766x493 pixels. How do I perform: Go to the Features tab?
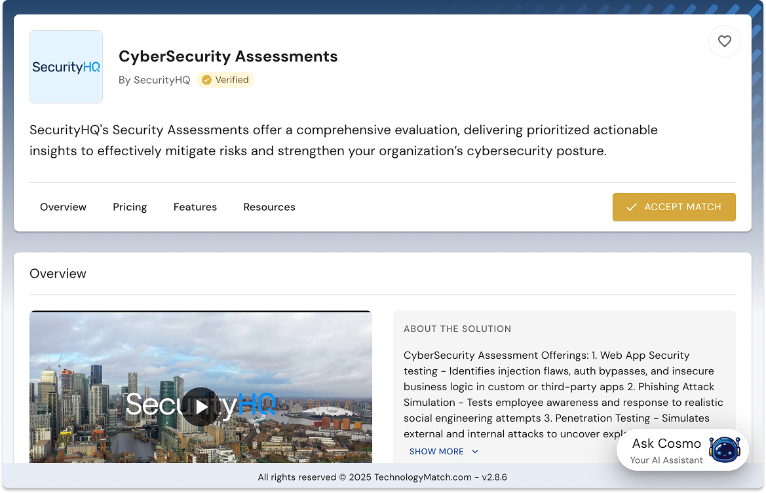coord(195,207)
